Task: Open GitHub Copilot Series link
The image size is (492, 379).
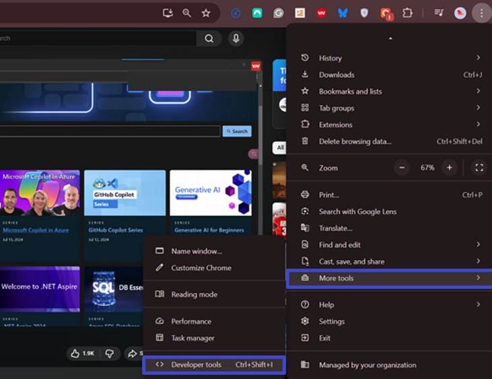Action: pyautogui.click(x=116, y=230)
